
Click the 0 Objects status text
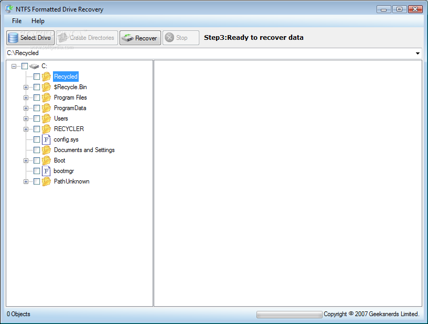click(x=18, y=314)
